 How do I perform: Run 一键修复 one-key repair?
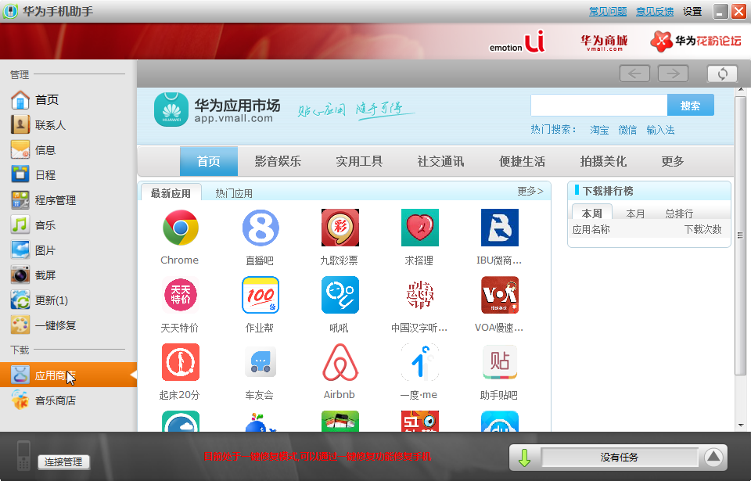pyautogui.click(x=39, y=325)
